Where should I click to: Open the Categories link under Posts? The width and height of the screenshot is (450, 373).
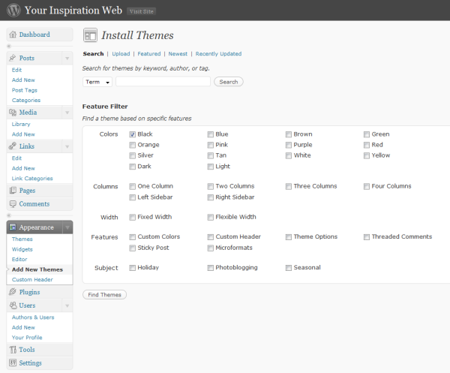[x=26, y=101]
